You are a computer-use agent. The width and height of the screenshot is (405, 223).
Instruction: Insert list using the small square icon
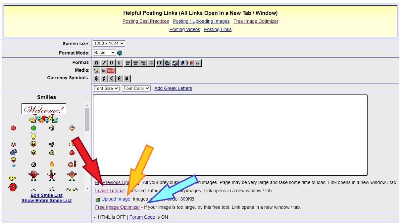click(198, 63)
